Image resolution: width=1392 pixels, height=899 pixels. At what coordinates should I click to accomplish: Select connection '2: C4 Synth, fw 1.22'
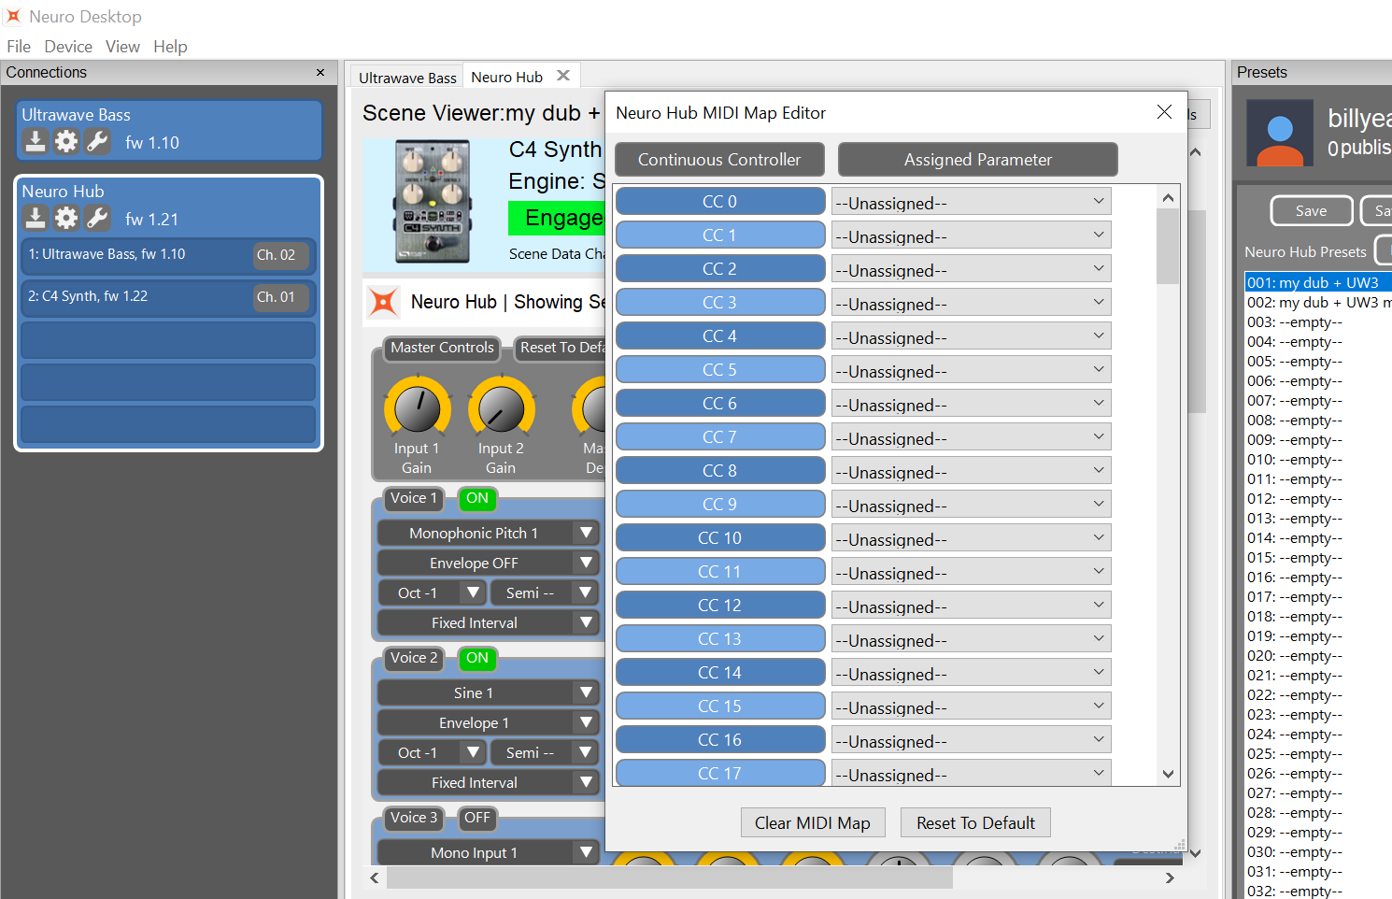[168, 297]
